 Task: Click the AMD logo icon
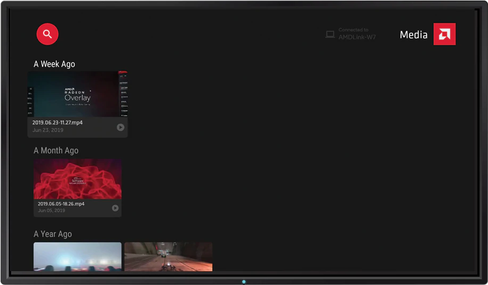pyautogui.click(x=444, y=34)
